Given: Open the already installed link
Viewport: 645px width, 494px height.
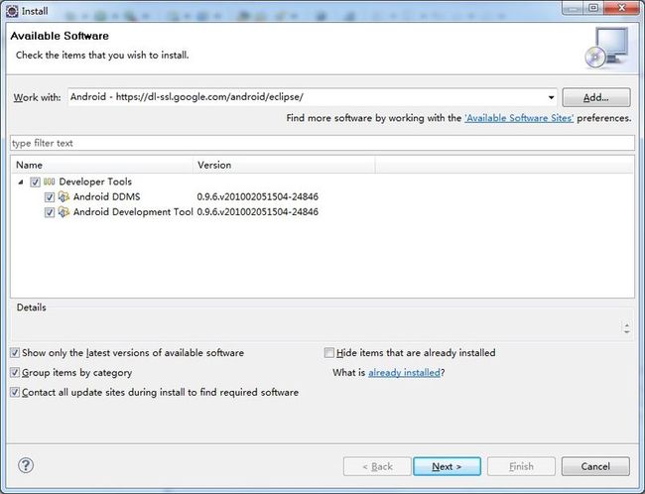Looking at the screenshot, I should click(x=404, y=373).
